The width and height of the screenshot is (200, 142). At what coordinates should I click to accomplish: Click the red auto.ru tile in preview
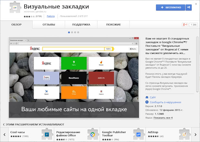(x=101, y=78)
